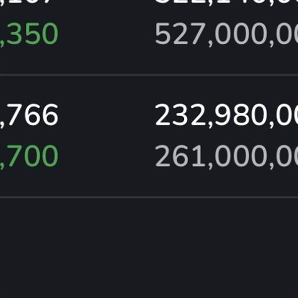Click the leading 527 in the gray figure
The image size is (298, 298).
coord(177,35)
